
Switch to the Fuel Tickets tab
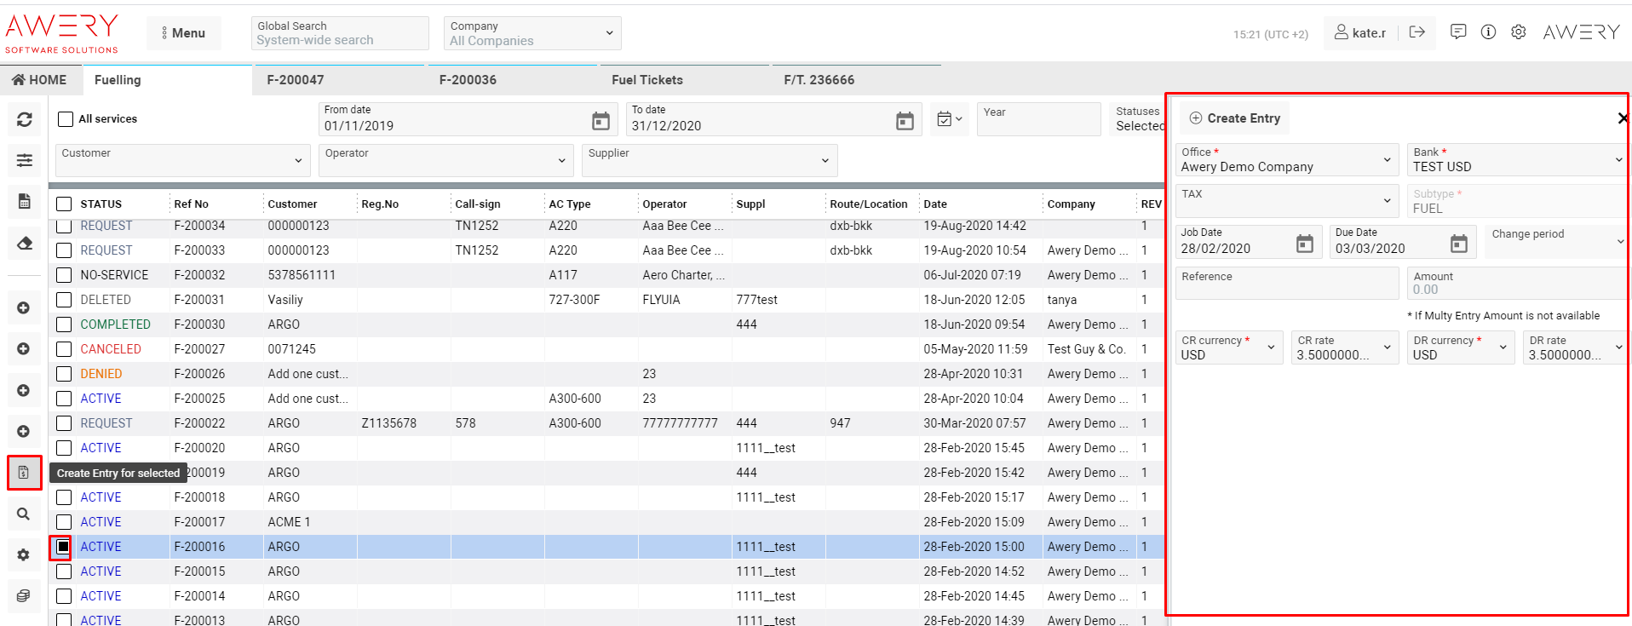pyautogui.click(x=647, y=80)
